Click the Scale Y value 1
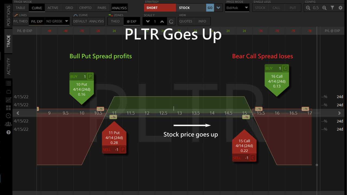Screen dimensions: 347x195 (155, 21)
